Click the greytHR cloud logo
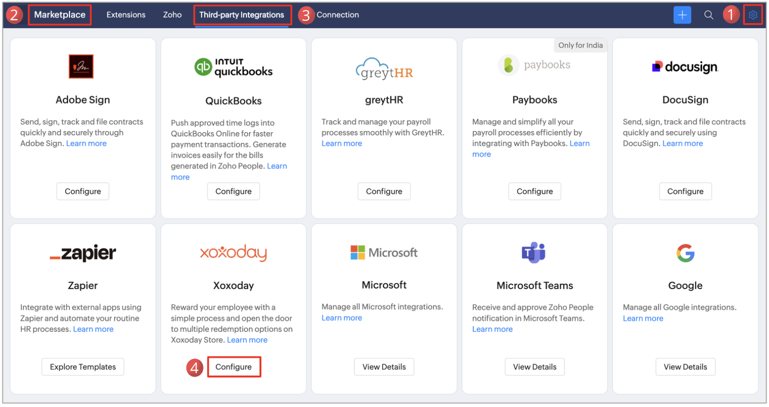Image resolution: width=769 pixels, height=407 pixels. pos(384,69)
